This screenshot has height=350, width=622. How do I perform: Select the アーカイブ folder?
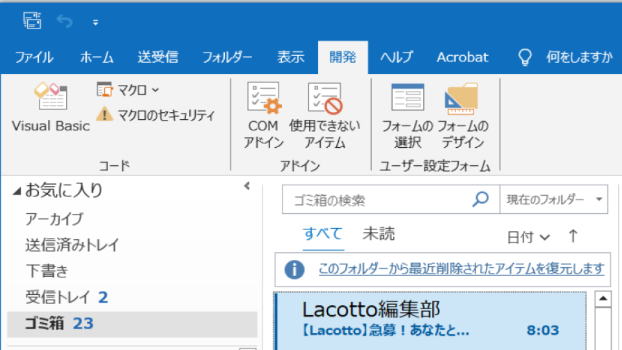pos(54,219)
